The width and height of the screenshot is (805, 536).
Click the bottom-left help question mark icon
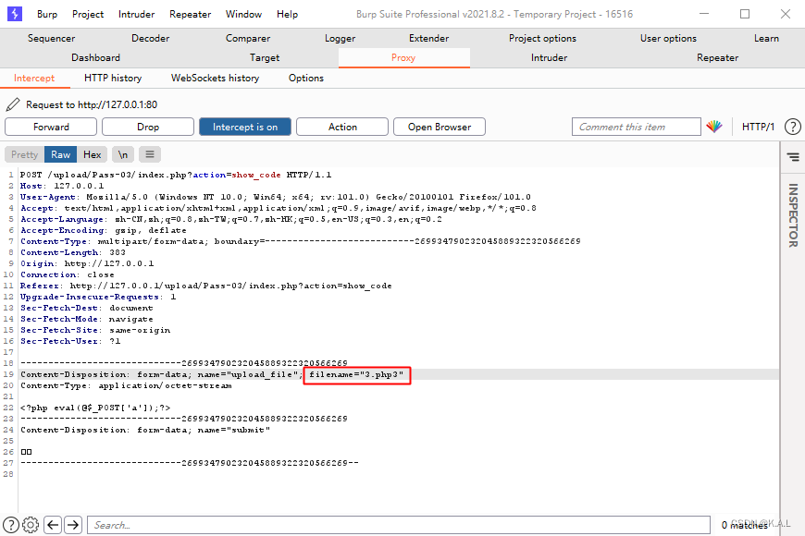pos(11,525)
